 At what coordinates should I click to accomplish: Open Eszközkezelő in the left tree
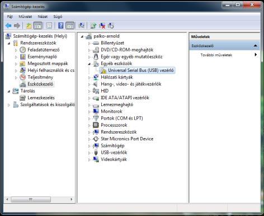click(40, 84)
